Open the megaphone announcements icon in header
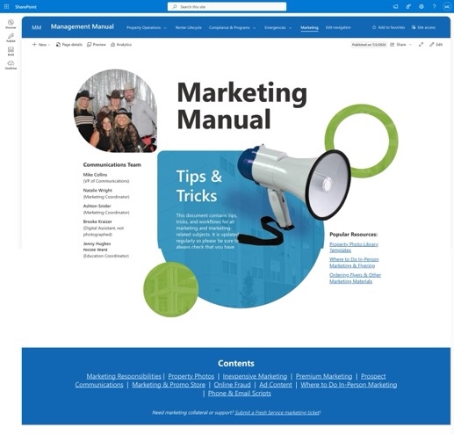Viewport: 454px width, 435px height. 396,6
